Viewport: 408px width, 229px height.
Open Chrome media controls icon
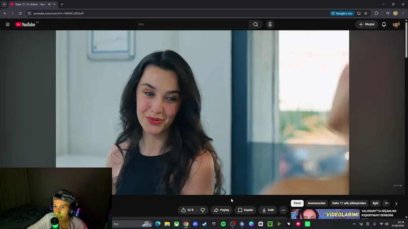click(388, 13)
